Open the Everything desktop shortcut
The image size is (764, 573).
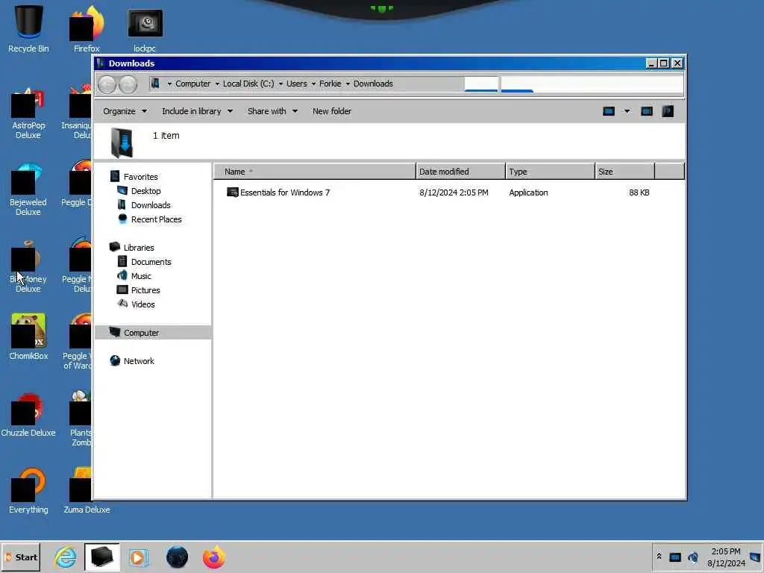coord(28,491)
